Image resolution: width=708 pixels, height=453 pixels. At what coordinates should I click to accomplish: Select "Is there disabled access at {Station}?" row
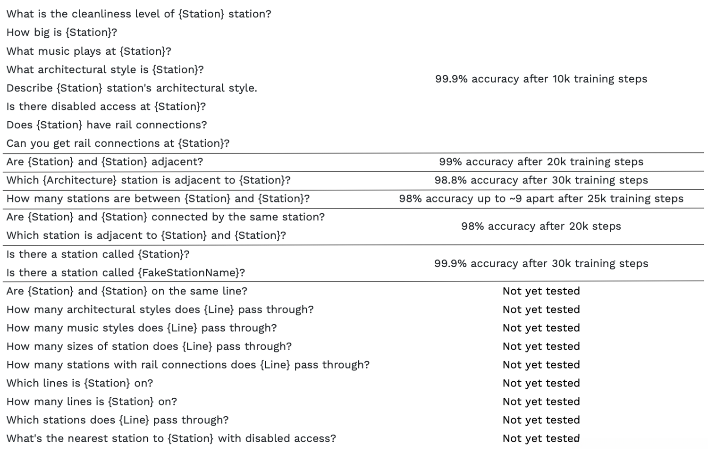tap(106, 106)
